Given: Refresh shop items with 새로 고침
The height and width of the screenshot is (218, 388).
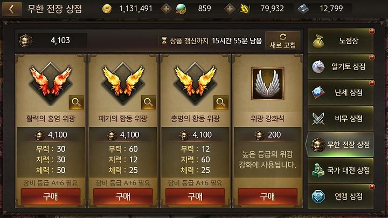Looking at the screenshot, I should 282,41.
